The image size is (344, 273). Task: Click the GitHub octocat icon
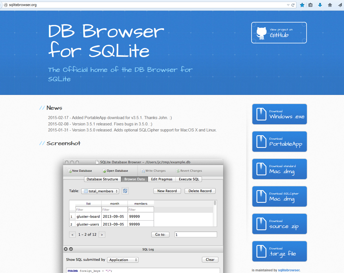pyautogui.click(x=261, y=33)
